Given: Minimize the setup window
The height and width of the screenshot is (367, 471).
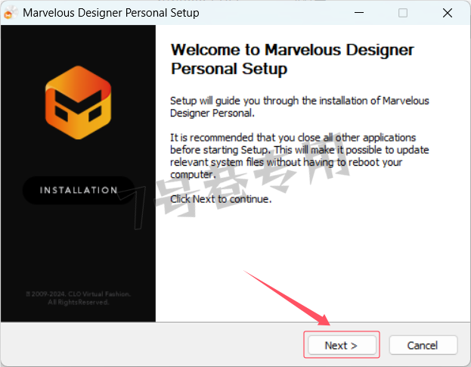Looking at the screenshot, I should click(359, 13).
